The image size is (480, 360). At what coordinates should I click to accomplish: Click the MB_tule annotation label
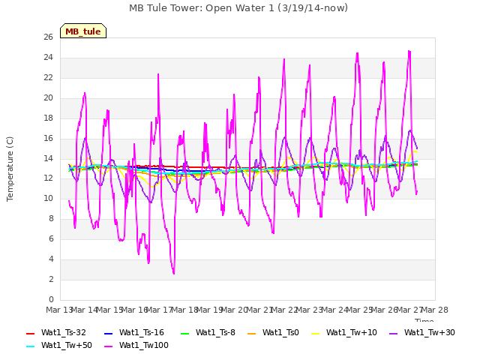pyautogui.click(x=83, y=31)
